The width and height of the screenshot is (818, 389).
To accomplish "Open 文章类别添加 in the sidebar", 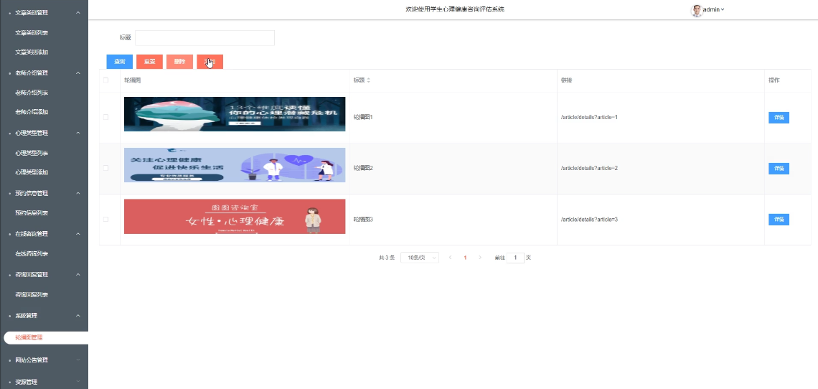I will (32, 52).
